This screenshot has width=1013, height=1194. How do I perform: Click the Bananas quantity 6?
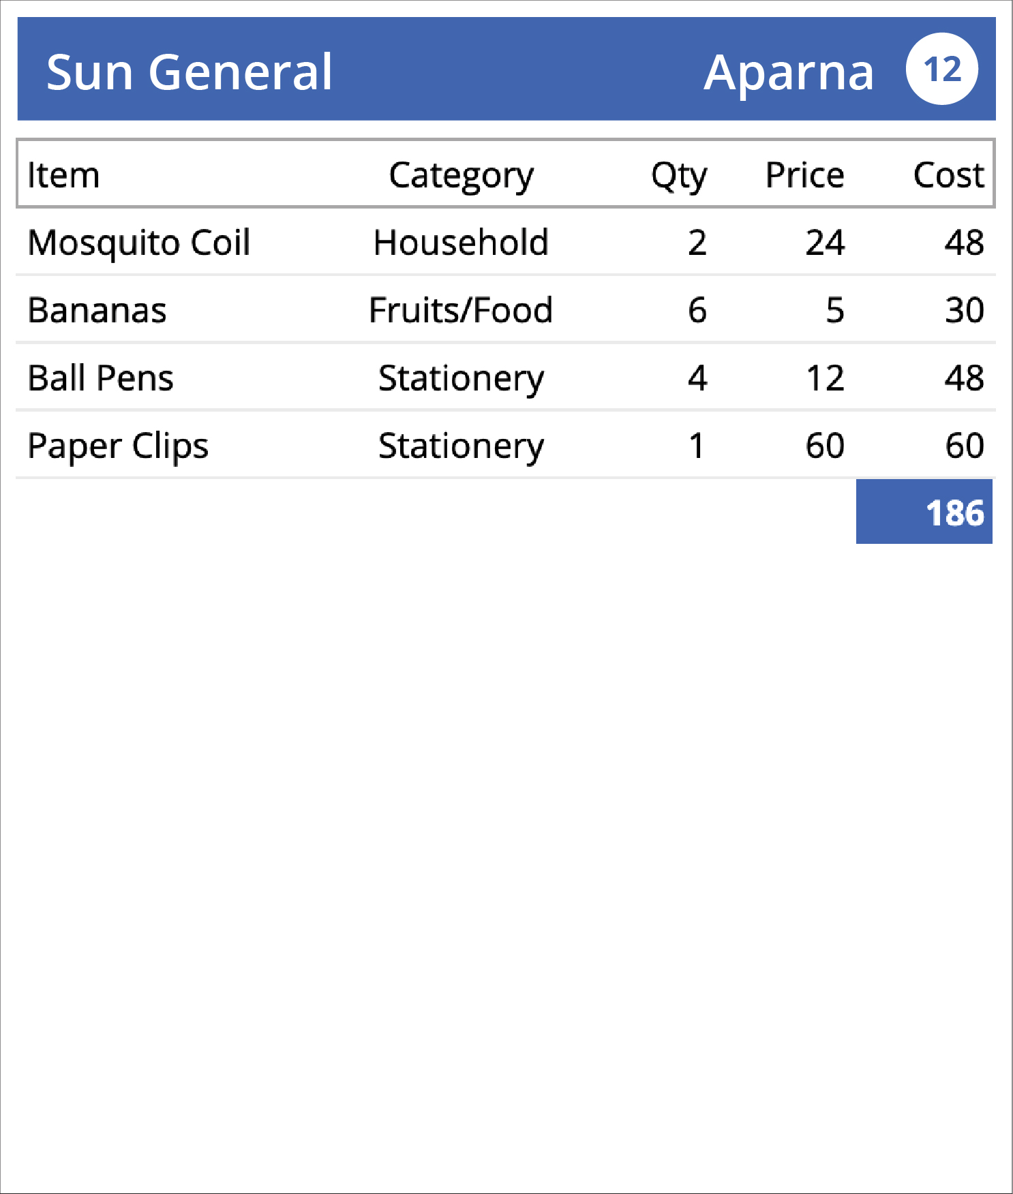tap(697, 310)
